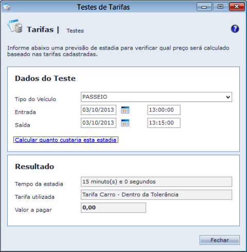Click the Testes subtitle next to Tarifas

click(x=75, y=30)
